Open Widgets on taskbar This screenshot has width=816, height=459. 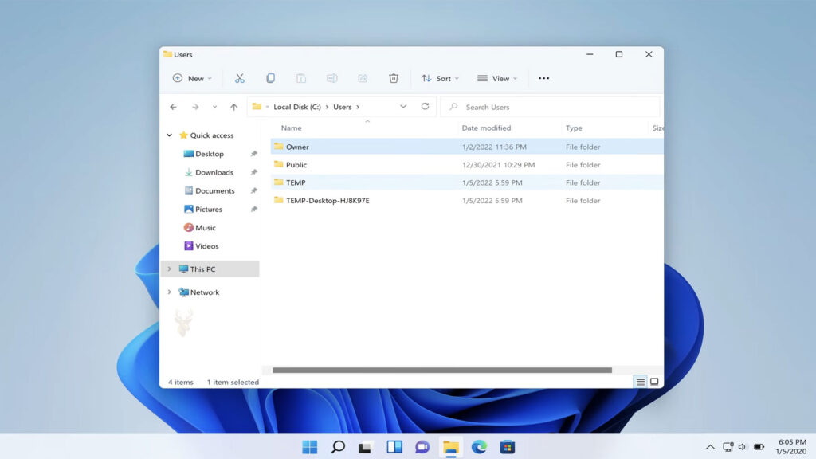point(394,447)
